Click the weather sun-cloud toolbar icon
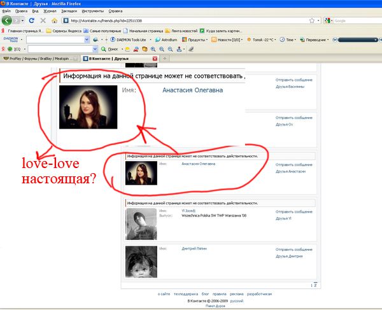The image size is (382, 310). [127, 49]
